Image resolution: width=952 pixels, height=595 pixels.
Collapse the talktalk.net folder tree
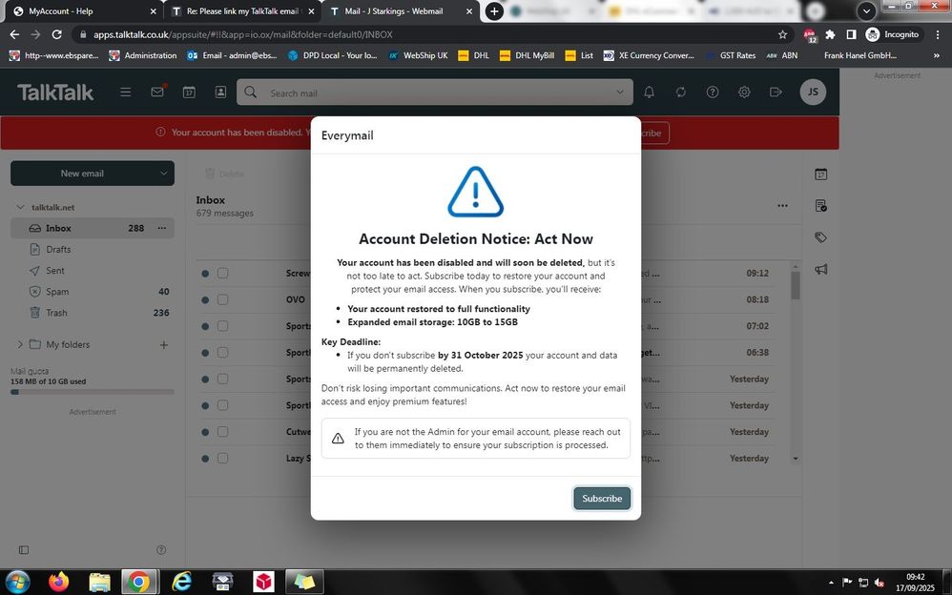pyautogui.click(x=19, y=207)
